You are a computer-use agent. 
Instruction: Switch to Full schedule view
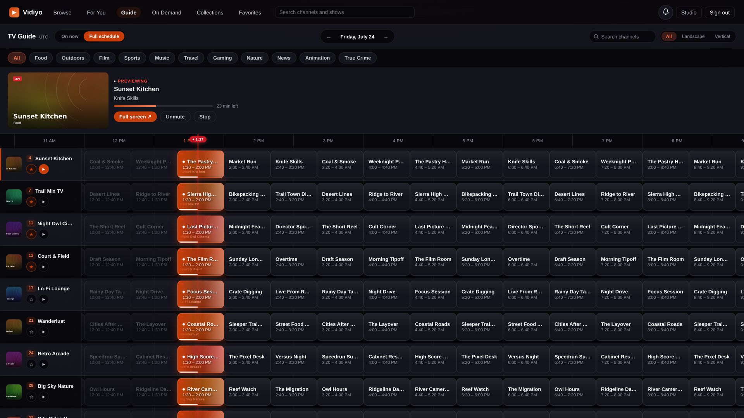point(104,36)
